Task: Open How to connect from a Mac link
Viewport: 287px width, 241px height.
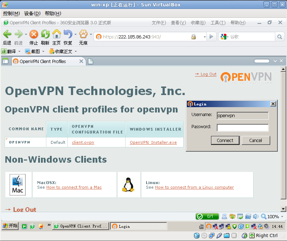Action: 74,187
